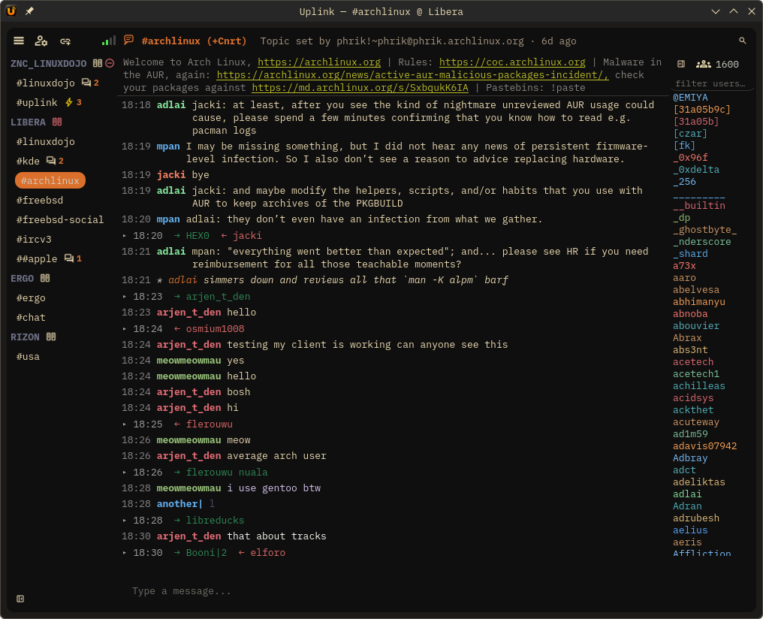This screenshot has height=619, width=763.
Task: Open the hamburger main menu
Action: point(19,41)
